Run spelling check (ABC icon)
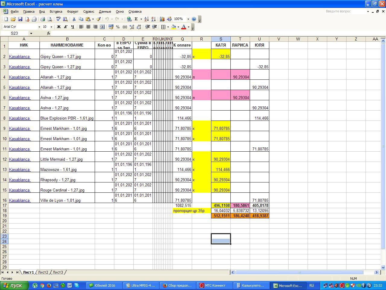This screenshot has width=386, height=290. click(58, 19)
